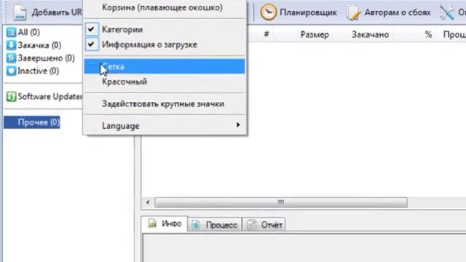Screen dimensions: 466x262
Task: Click the horizontal scrollbar thumb
Action: tap(281, 202)
